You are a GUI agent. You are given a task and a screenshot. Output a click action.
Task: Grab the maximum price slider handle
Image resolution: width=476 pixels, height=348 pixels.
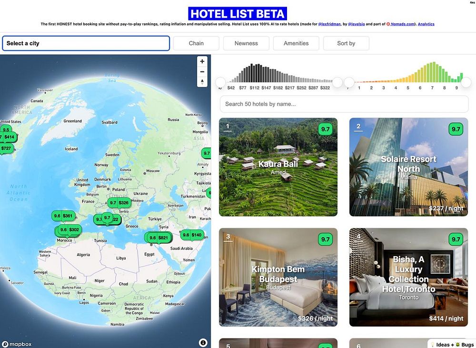point(337,82)
